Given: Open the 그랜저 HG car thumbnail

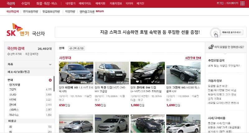Looking at the screenshot, I should (x=183, y=73).
